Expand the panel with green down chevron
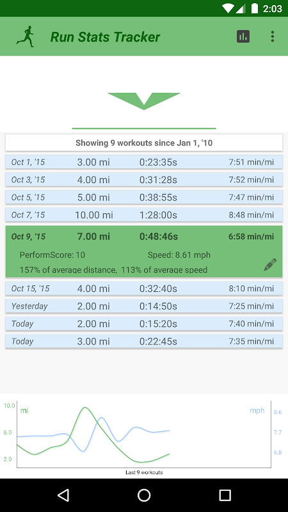 (144, 101)
